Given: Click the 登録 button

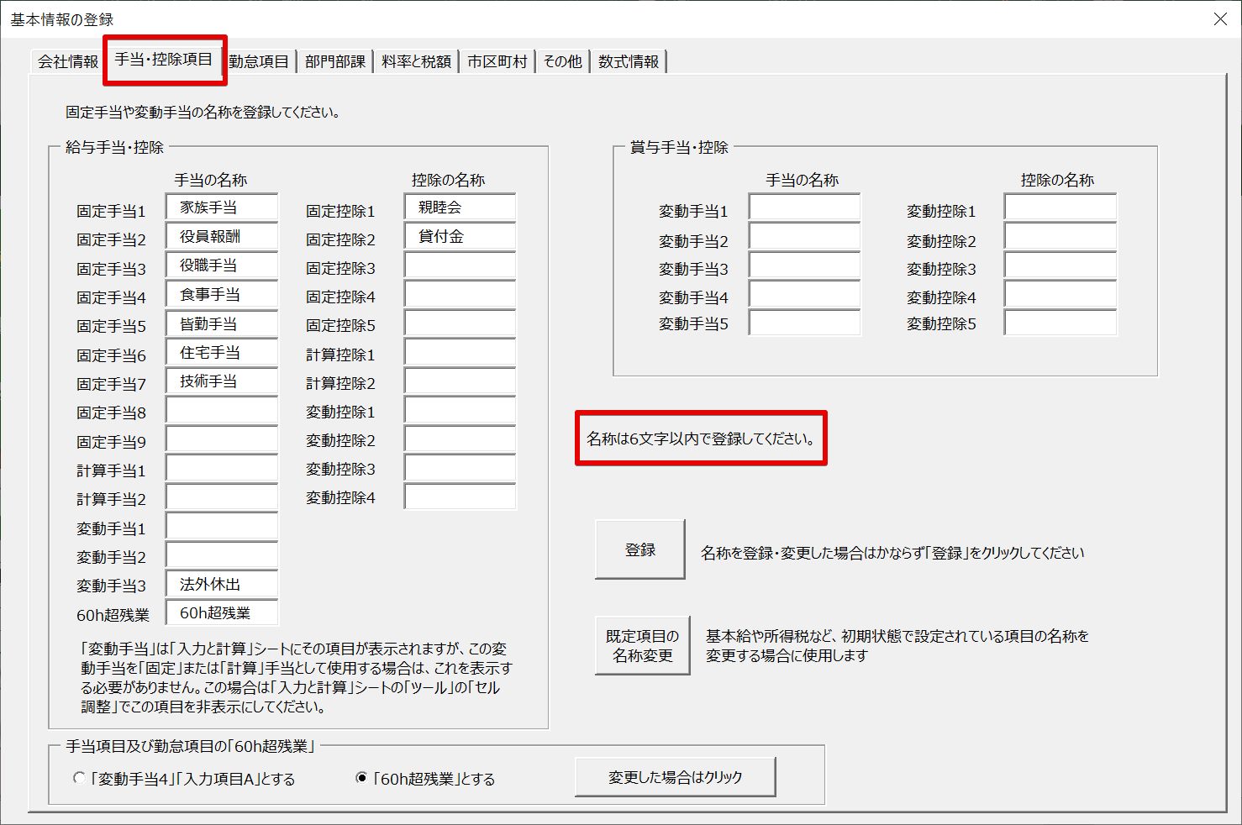Looking at the screenshot, I should [x=639, y=549].
